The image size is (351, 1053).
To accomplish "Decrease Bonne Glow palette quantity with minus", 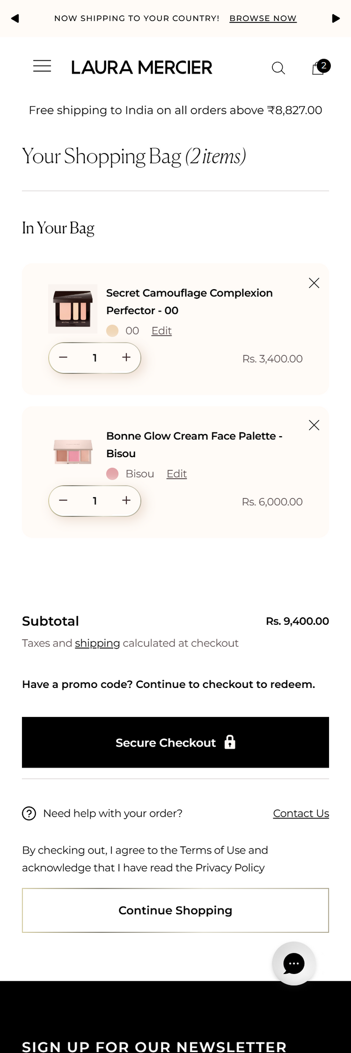I will point(63,500).
